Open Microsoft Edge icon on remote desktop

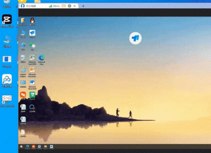click(x=41, y=57)
